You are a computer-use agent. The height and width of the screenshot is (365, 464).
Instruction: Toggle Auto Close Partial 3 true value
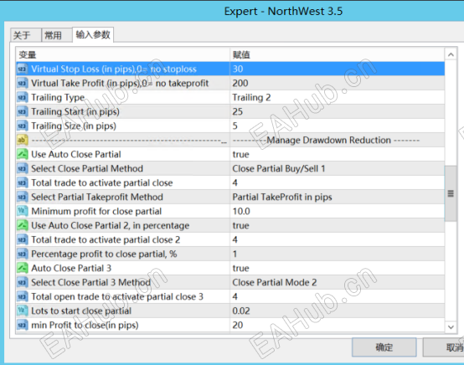tap(338, 268)
